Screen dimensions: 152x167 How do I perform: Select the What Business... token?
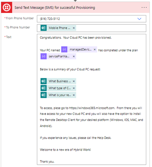58,81
